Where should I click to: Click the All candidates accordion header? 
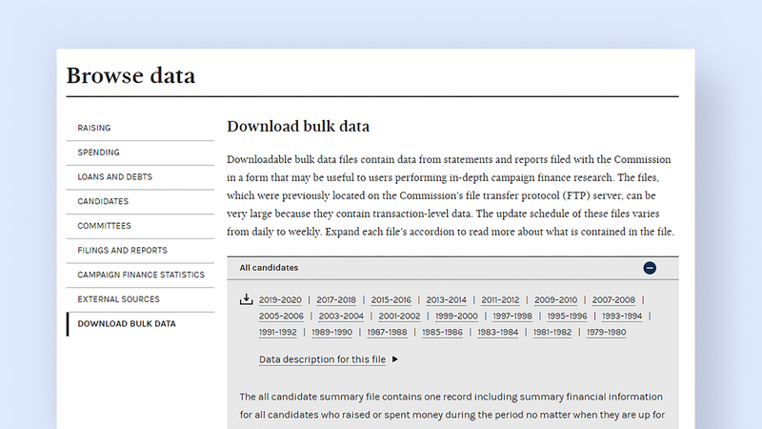pyautogui.click(x=438, y=268)
